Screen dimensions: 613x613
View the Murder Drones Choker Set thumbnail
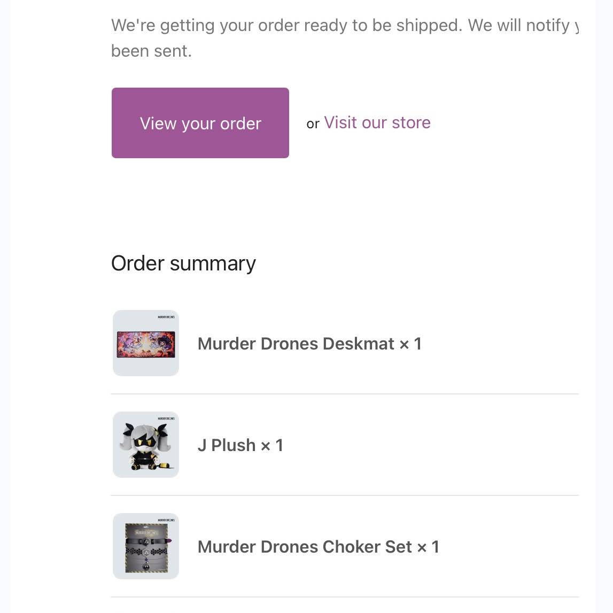[146, 547]
